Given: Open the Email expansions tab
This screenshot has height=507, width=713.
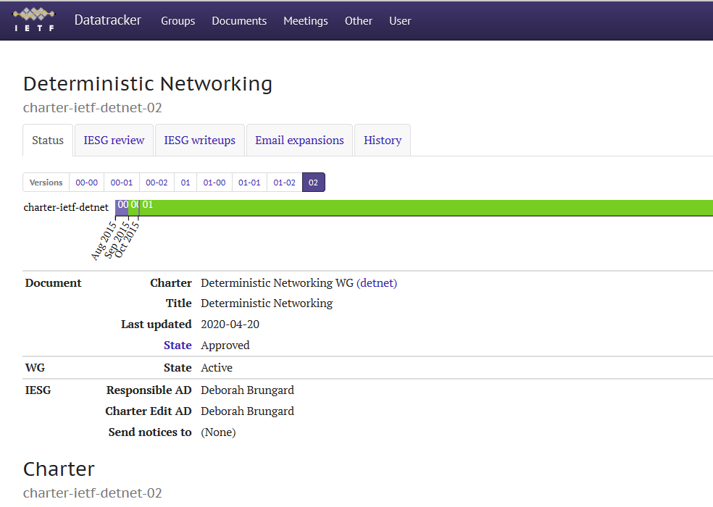Looking at the screenshot, I should tap(299, 140).
